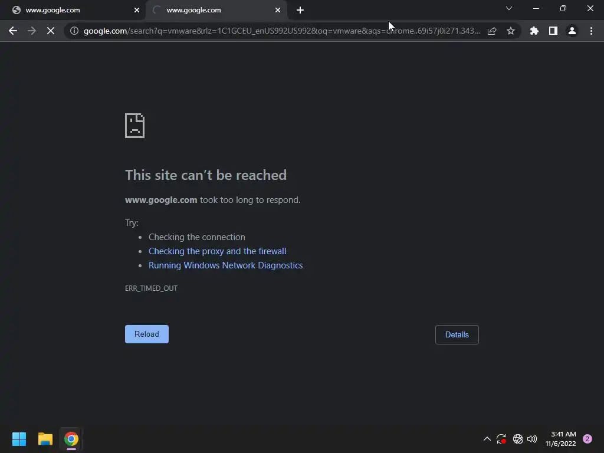Show error Details
Viewport: 604px width, 453px height.
pos(457,335)
